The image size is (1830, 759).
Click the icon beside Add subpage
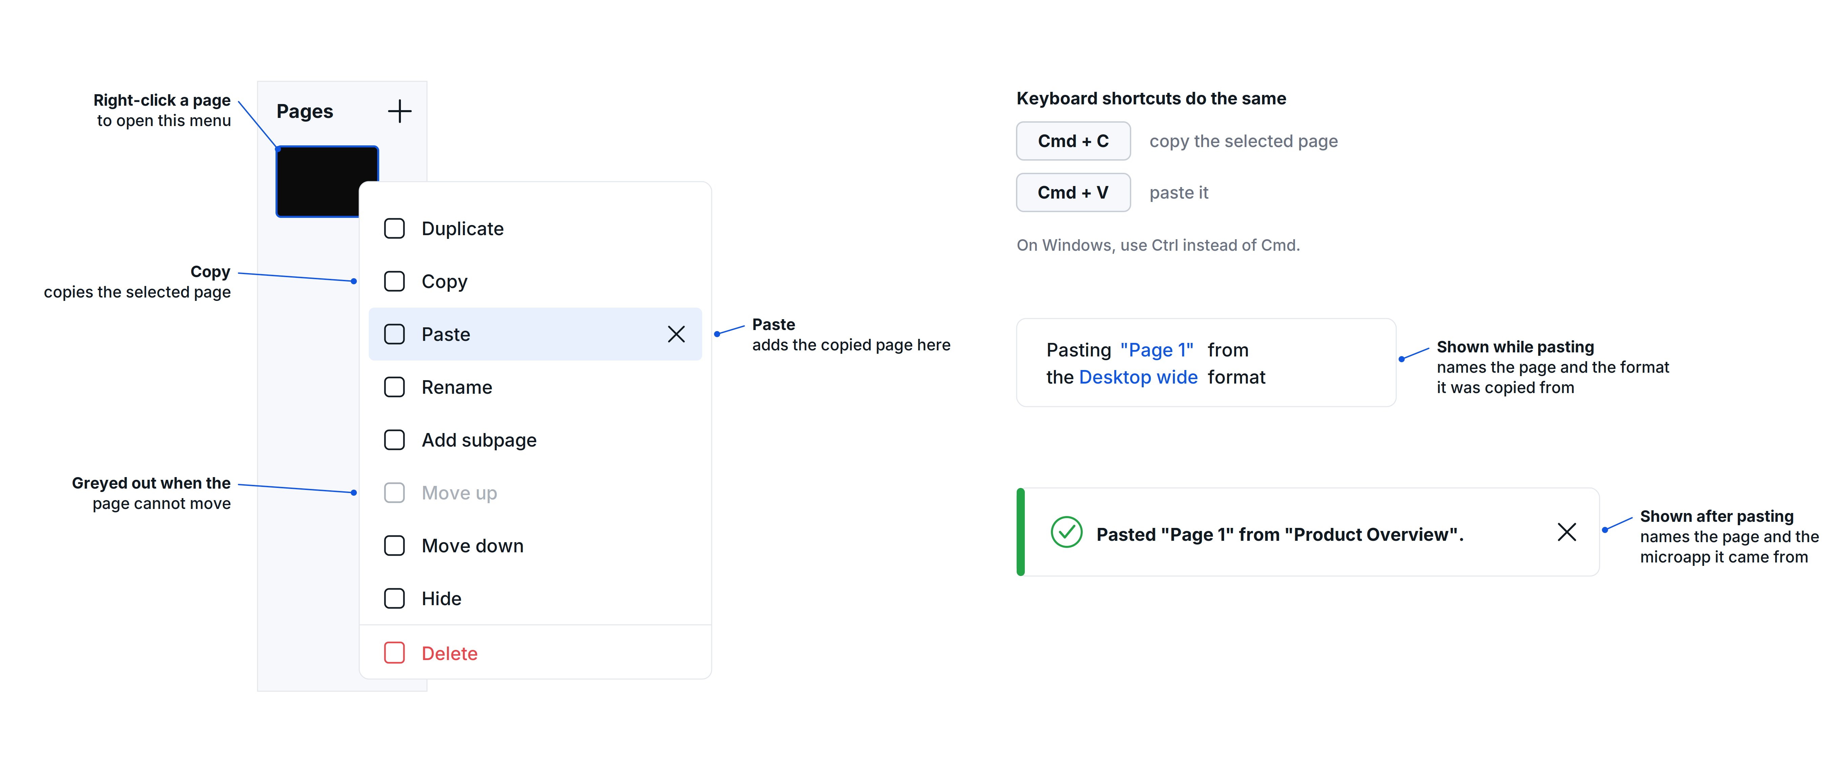(394, 439)
